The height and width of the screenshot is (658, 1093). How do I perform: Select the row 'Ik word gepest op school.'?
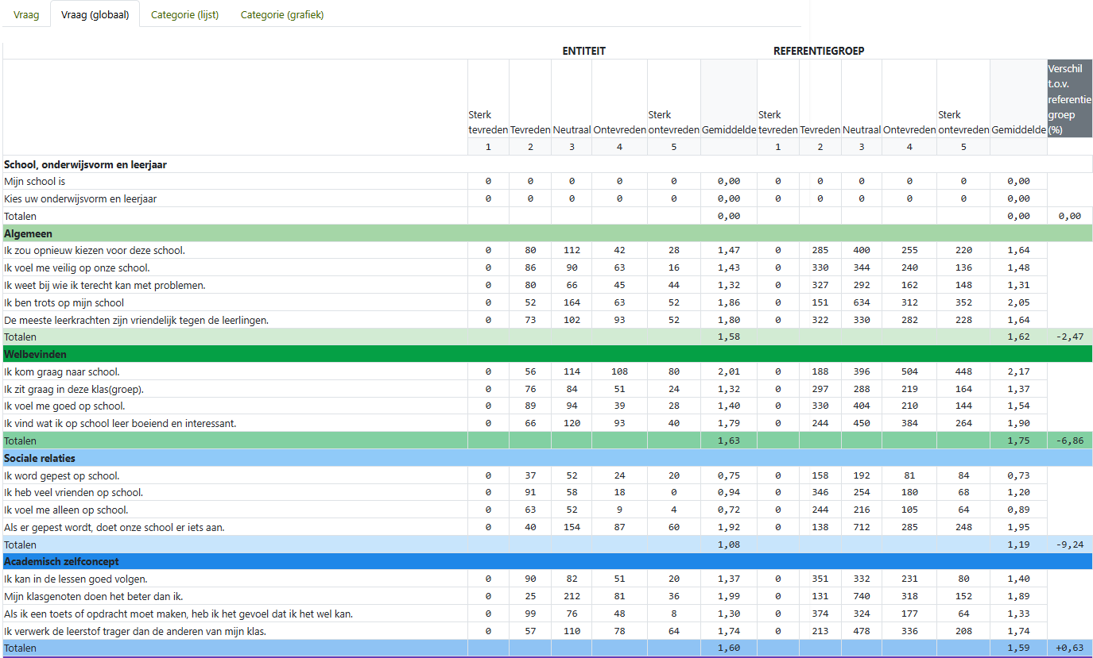[61, 475]
